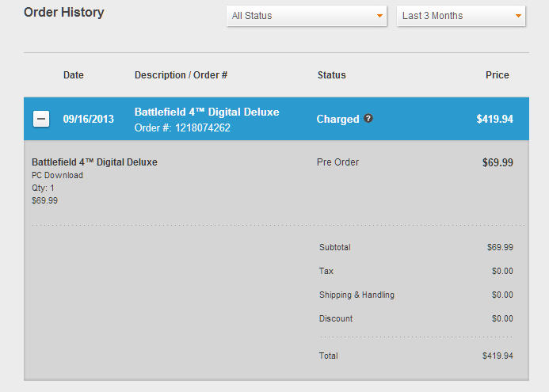Click the Battlefield 4 Digital Deluxe order title
549x392 pixels.
point(207,112)
